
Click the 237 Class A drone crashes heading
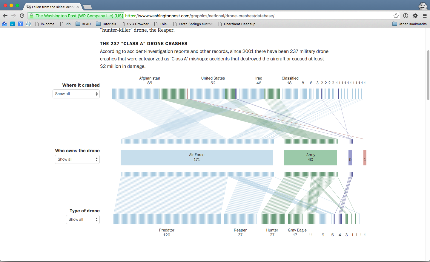[x=144, y=44]
